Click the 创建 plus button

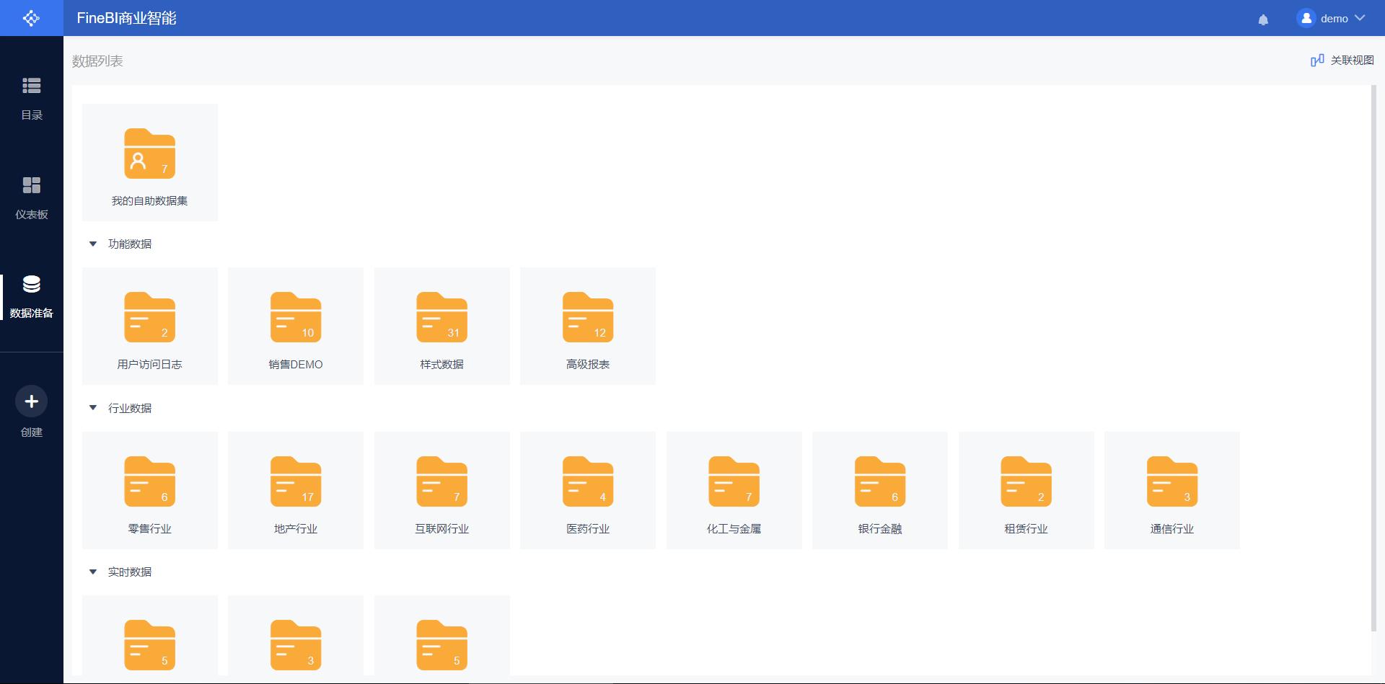point(31,401)
